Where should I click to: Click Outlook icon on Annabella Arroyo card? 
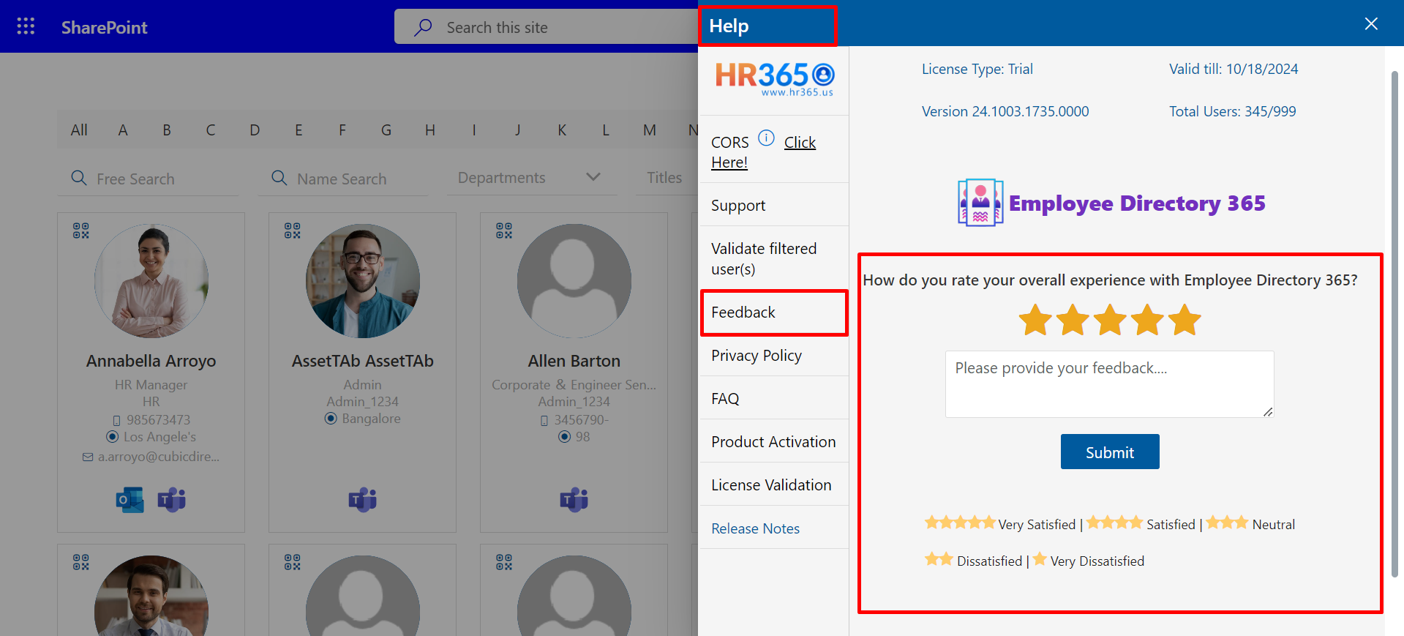click(x=130, y=500)
